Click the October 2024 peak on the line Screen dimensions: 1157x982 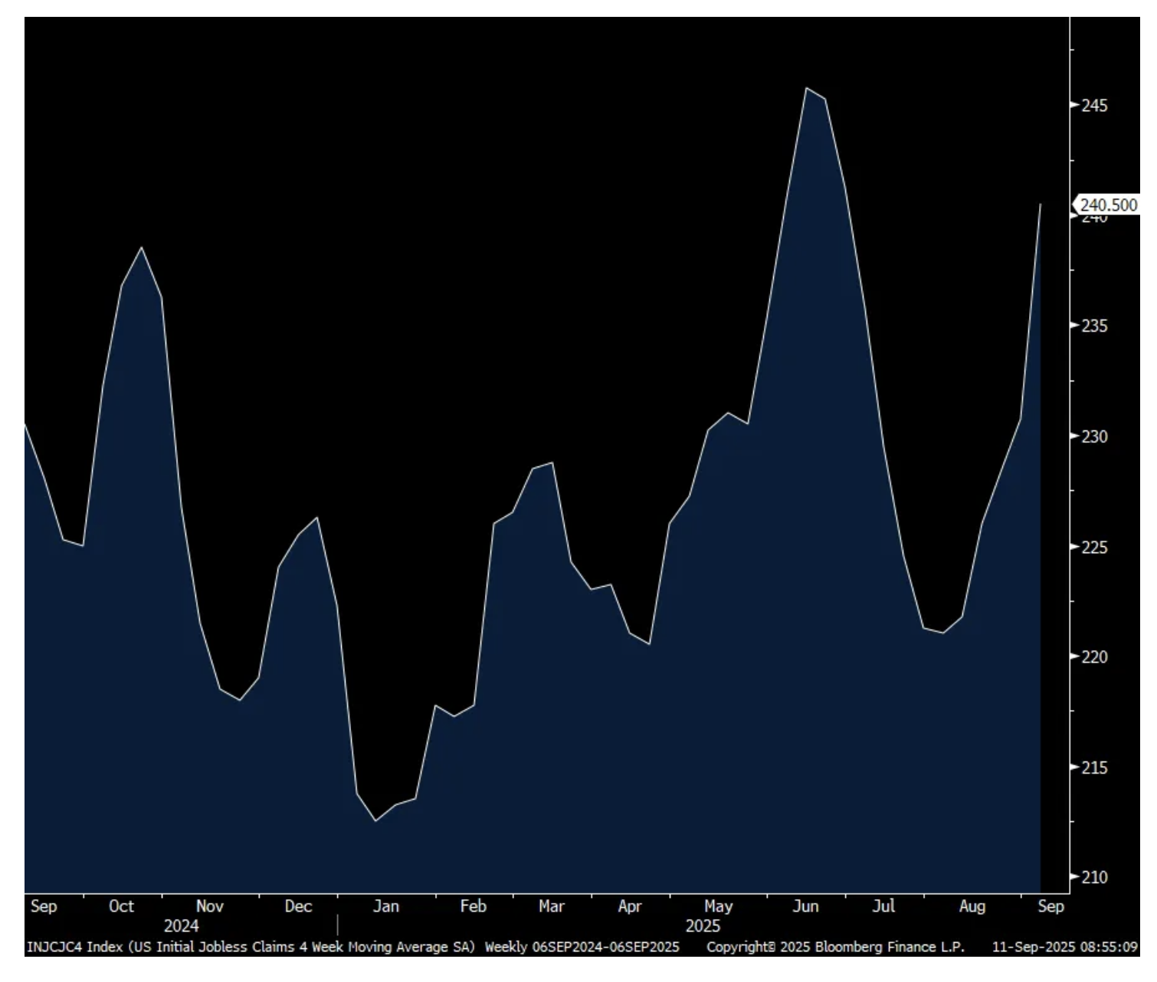tap(142, 247)
